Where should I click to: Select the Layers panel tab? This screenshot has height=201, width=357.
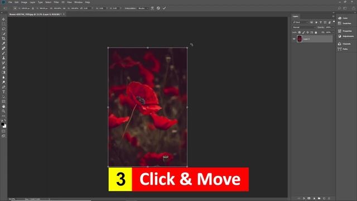pyautogui.click(x=296, y=16)
